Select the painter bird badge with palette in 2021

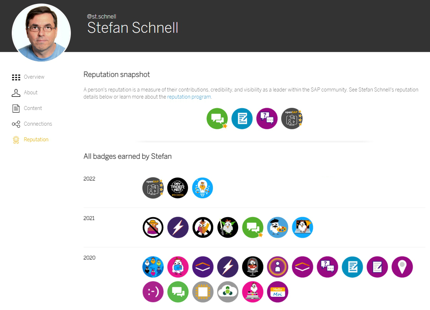(278, 227)
